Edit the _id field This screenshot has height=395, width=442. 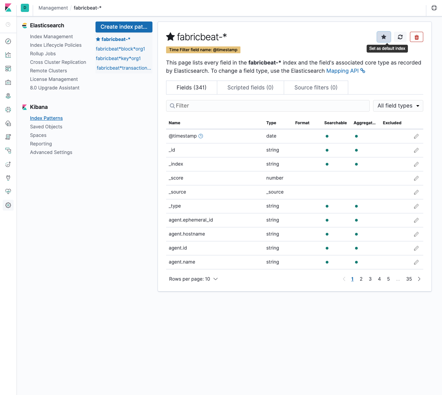click(416, 150)
